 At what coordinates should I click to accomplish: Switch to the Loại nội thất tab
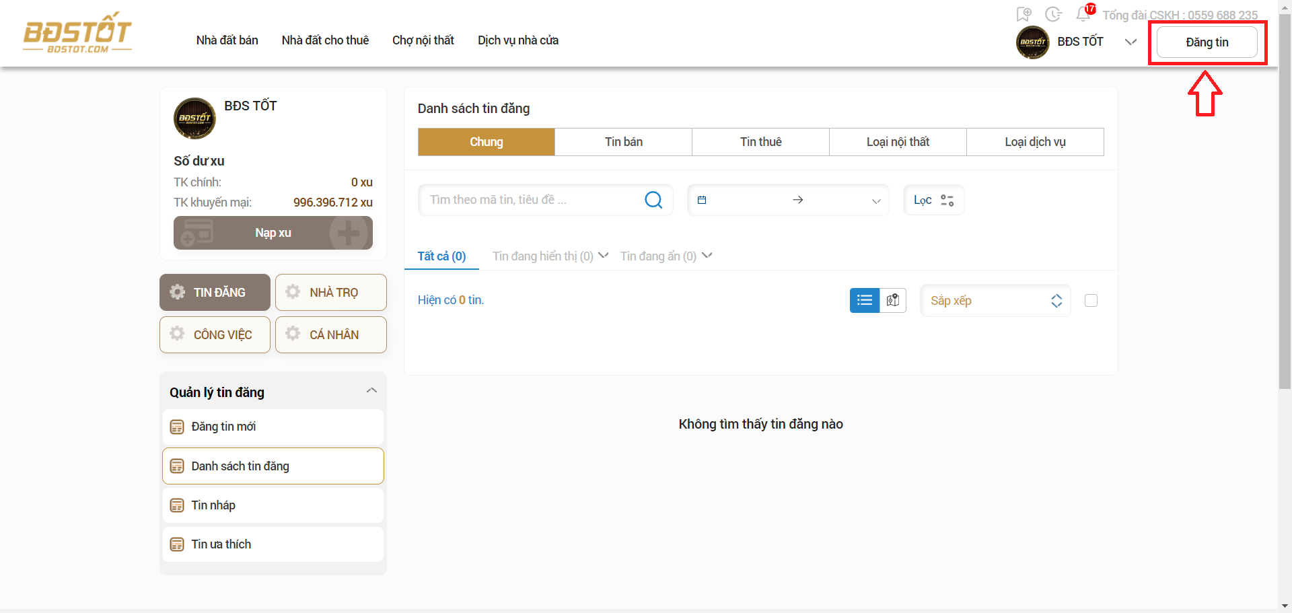[x=898, y=142]
